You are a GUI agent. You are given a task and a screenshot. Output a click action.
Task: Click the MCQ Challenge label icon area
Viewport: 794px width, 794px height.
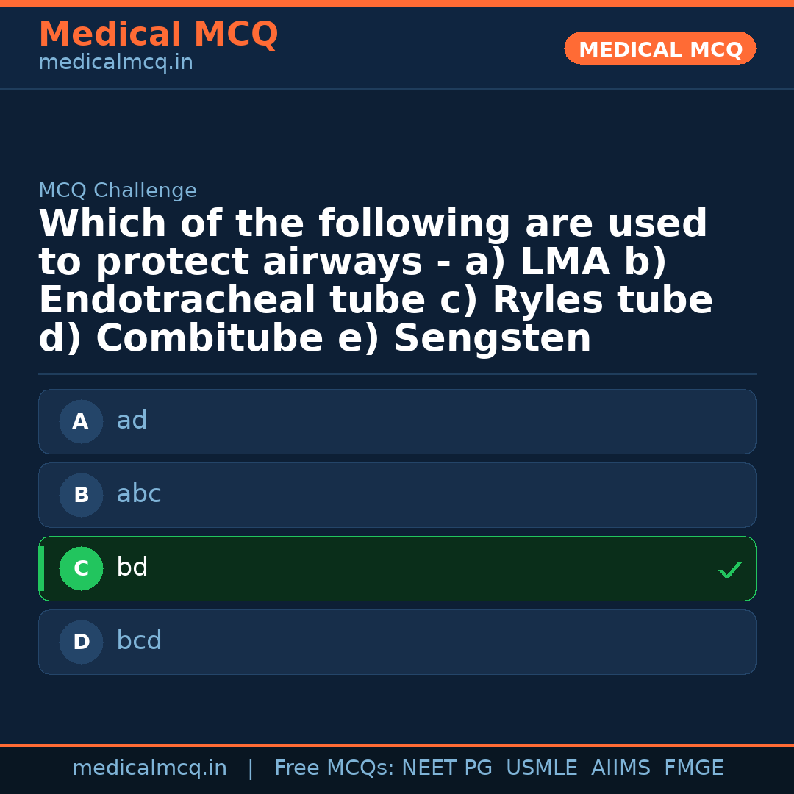[x=118, y=190]
